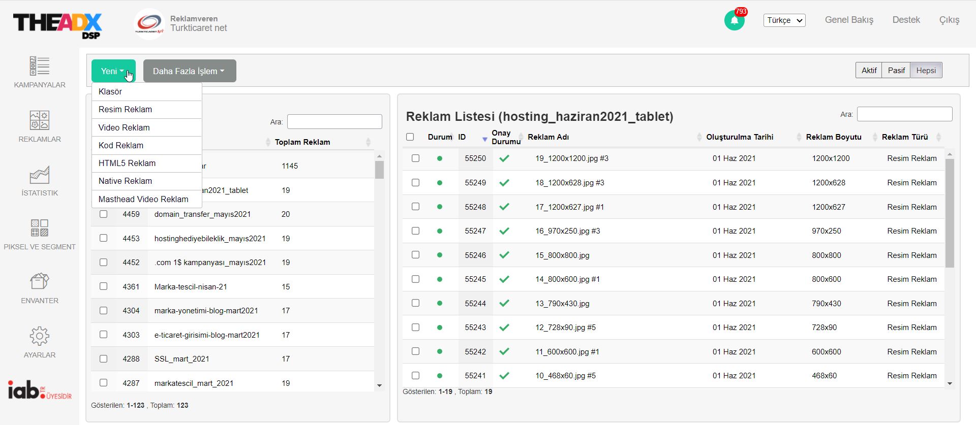Choose Native Reklam from the Yeni menu

point(147,181)
